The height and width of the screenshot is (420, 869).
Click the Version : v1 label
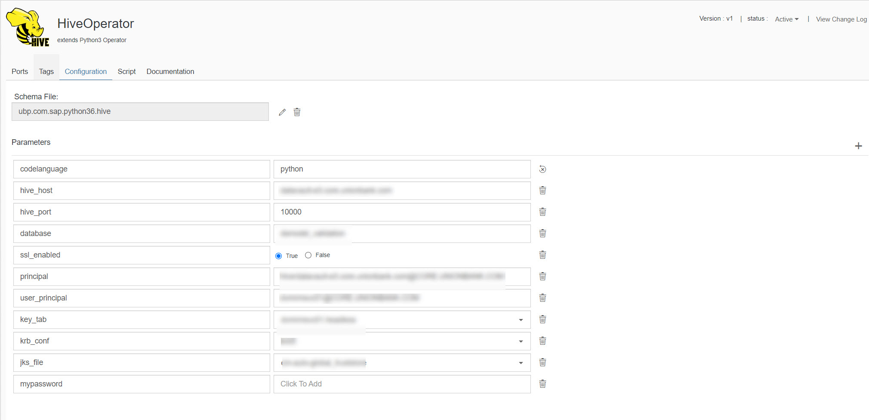click(716, 18)
